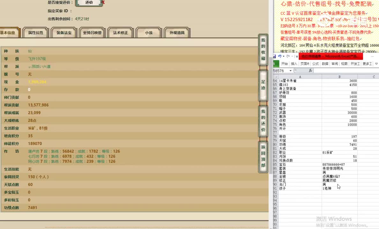Click the 我的还价 side button
The image size is (379, 229).
(x=263, y=121)
